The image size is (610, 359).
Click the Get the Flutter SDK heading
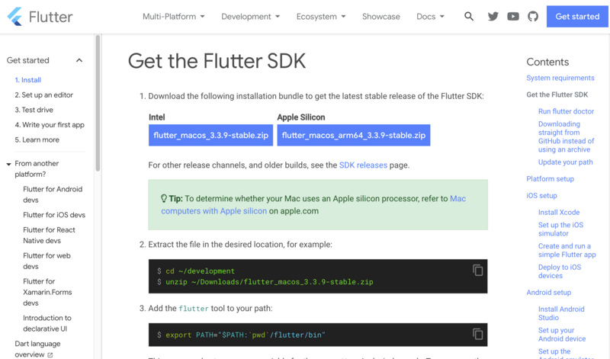[217, 61]
